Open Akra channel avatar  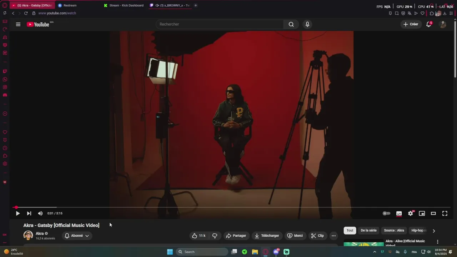(28, 236)
